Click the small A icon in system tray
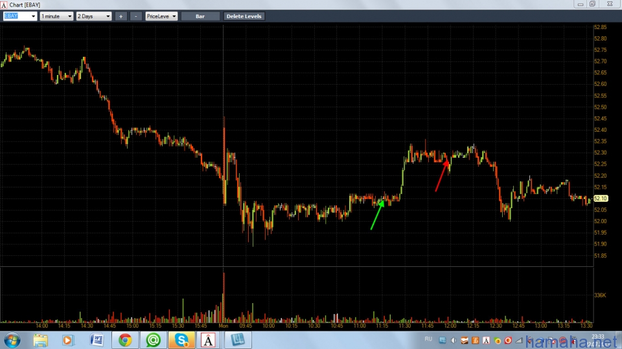This screenshot has width=622, height=349. (x=486, y=341)
